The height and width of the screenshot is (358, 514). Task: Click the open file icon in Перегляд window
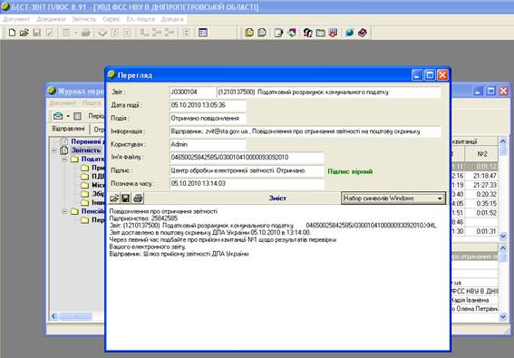tap(113, 198)
